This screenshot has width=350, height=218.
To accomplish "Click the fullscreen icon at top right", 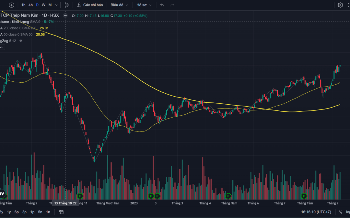I will pyautogui.click(x=348, y=5).
